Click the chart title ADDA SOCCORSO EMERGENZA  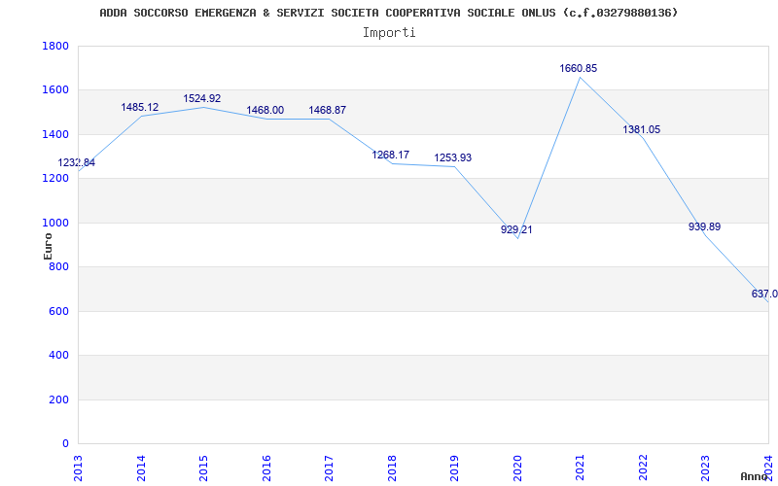click(389, 13)
